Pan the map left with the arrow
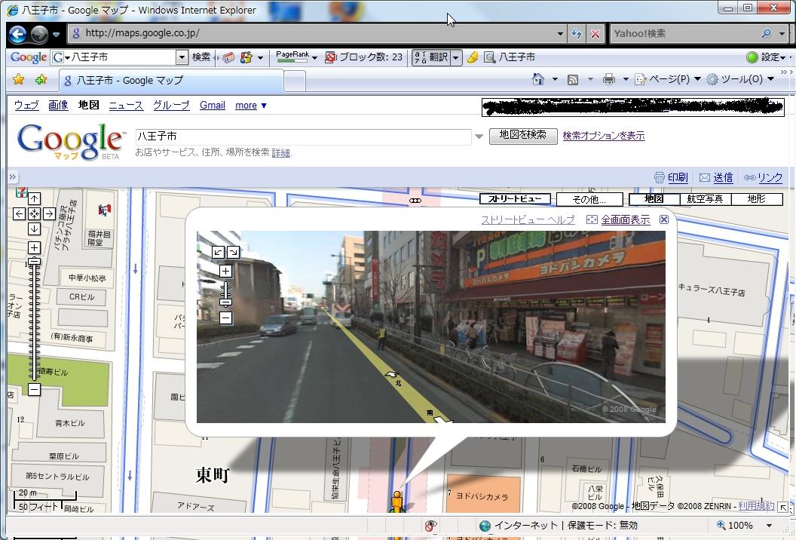Screen dimensions: 796x540 point(19,213)
